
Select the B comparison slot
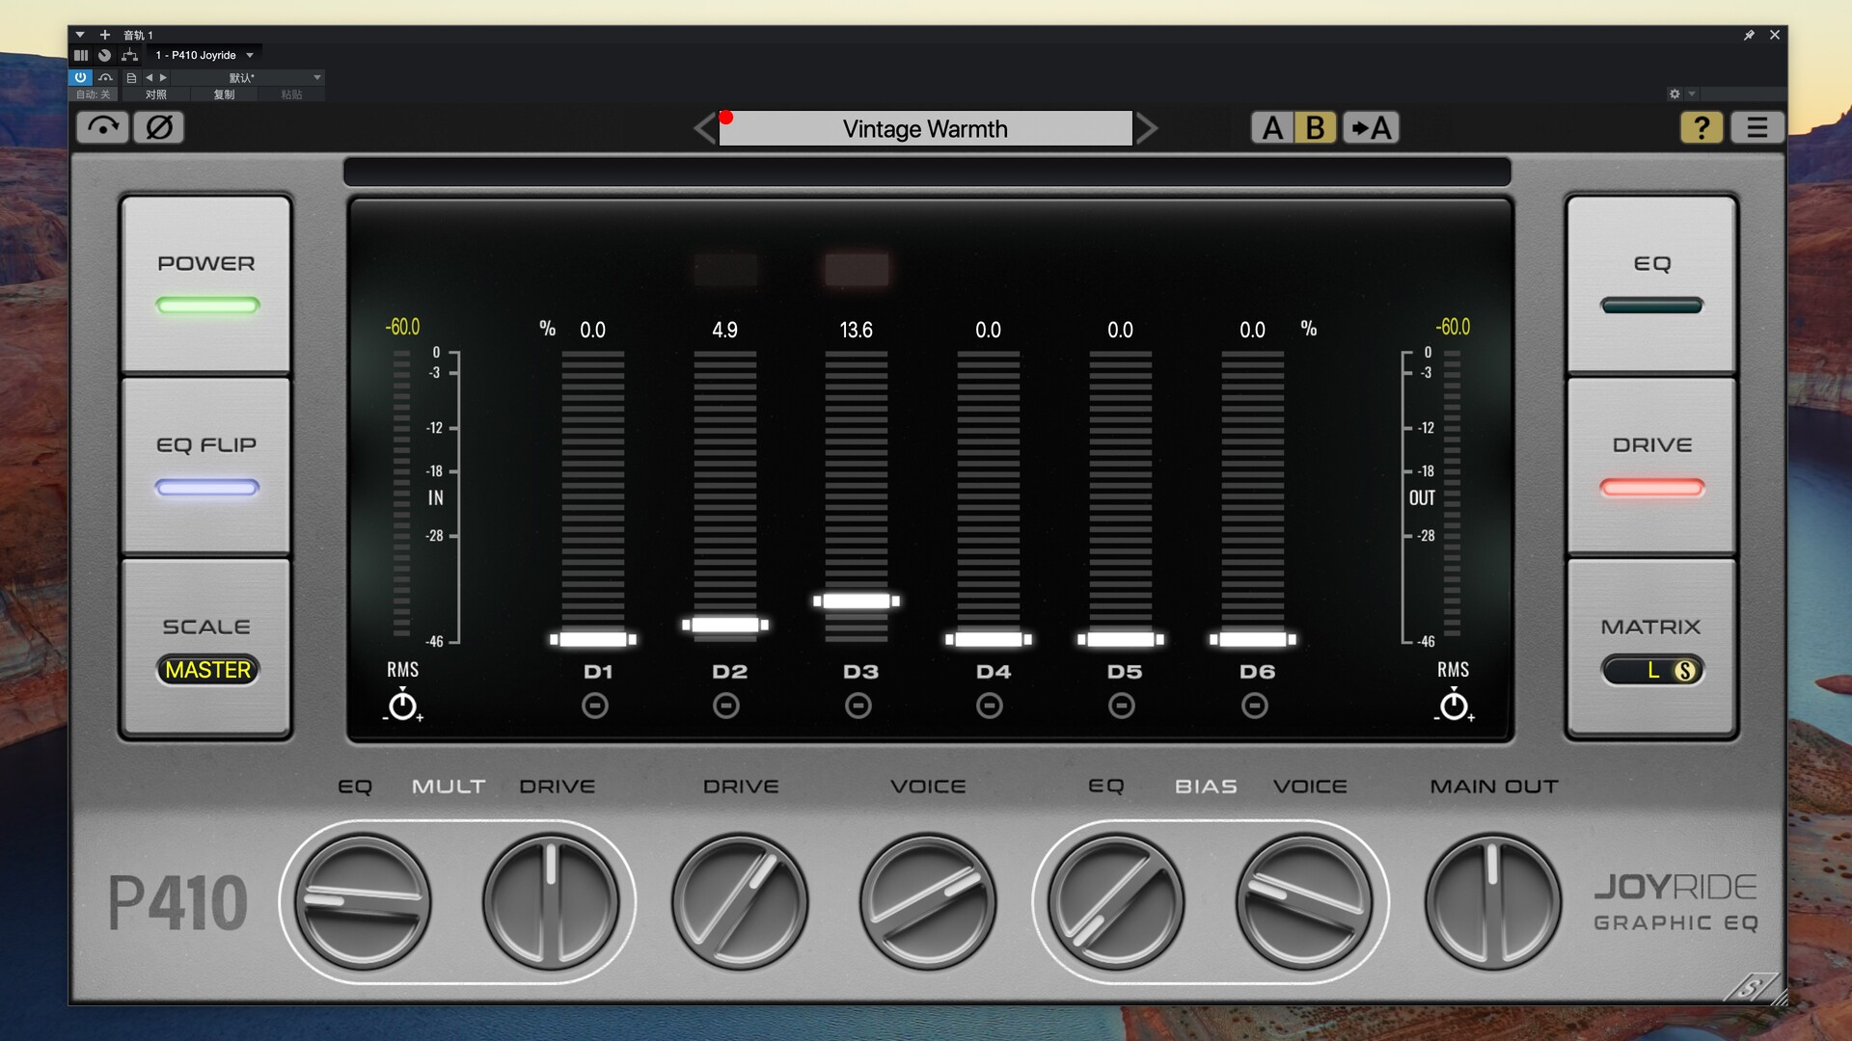tap(1315, 127)
